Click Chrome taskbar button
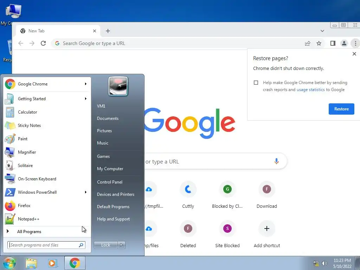The height and width of the screenshot is (270, 360). [75, 263]
